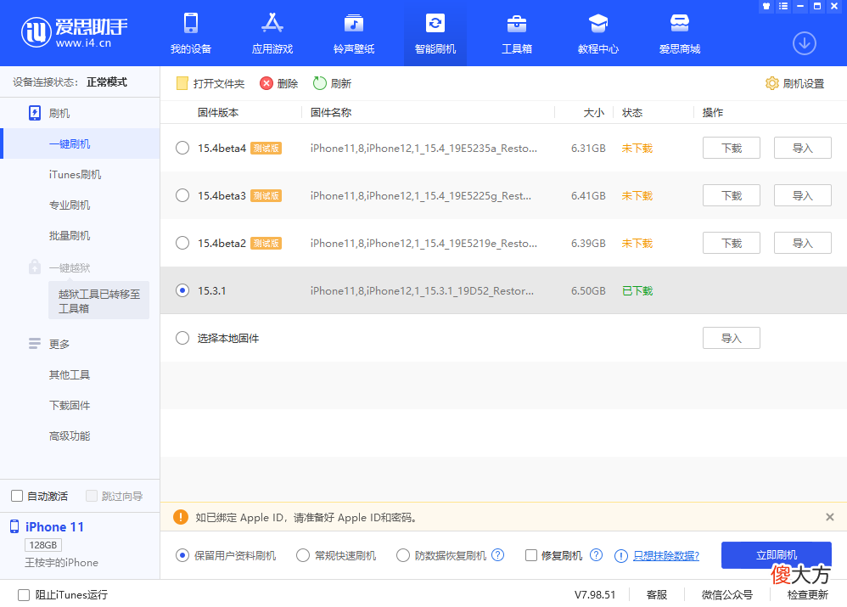Image resolution: width=847 pixels, height=607 pixels.
Task: Select 一键刷机 in sidebar
Action: (x=80, y=143)
